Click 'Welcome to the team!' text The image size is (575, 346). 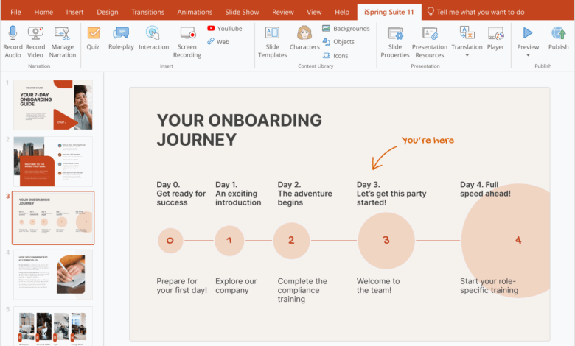tap(378, 286)
